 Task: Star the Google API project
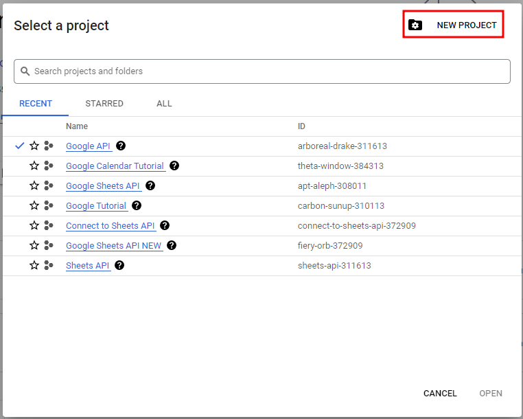(x=34, y=146)
